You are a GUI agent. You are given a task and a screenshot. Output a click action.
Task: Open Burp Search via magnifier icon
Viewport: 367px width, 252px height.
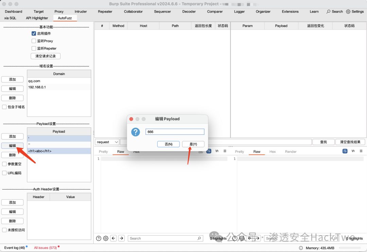coord(328,12)
